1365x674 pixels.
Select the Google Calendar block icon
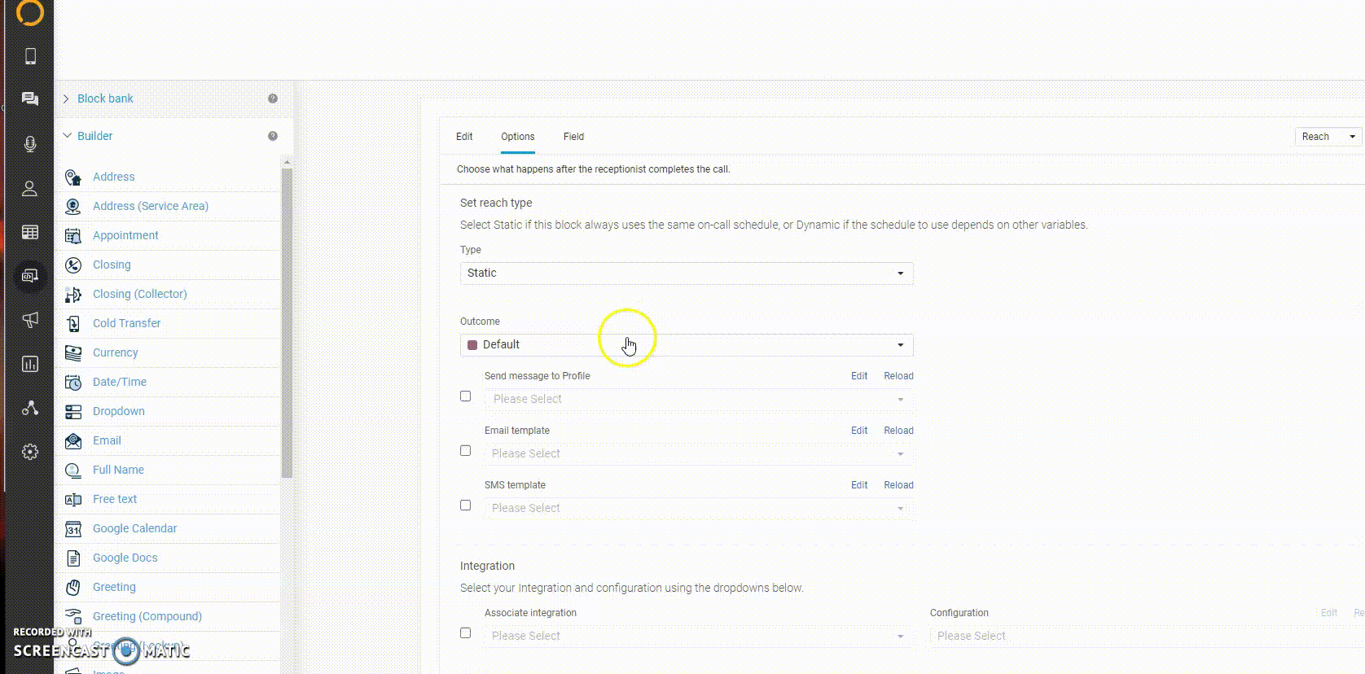[x=73, y=529]
